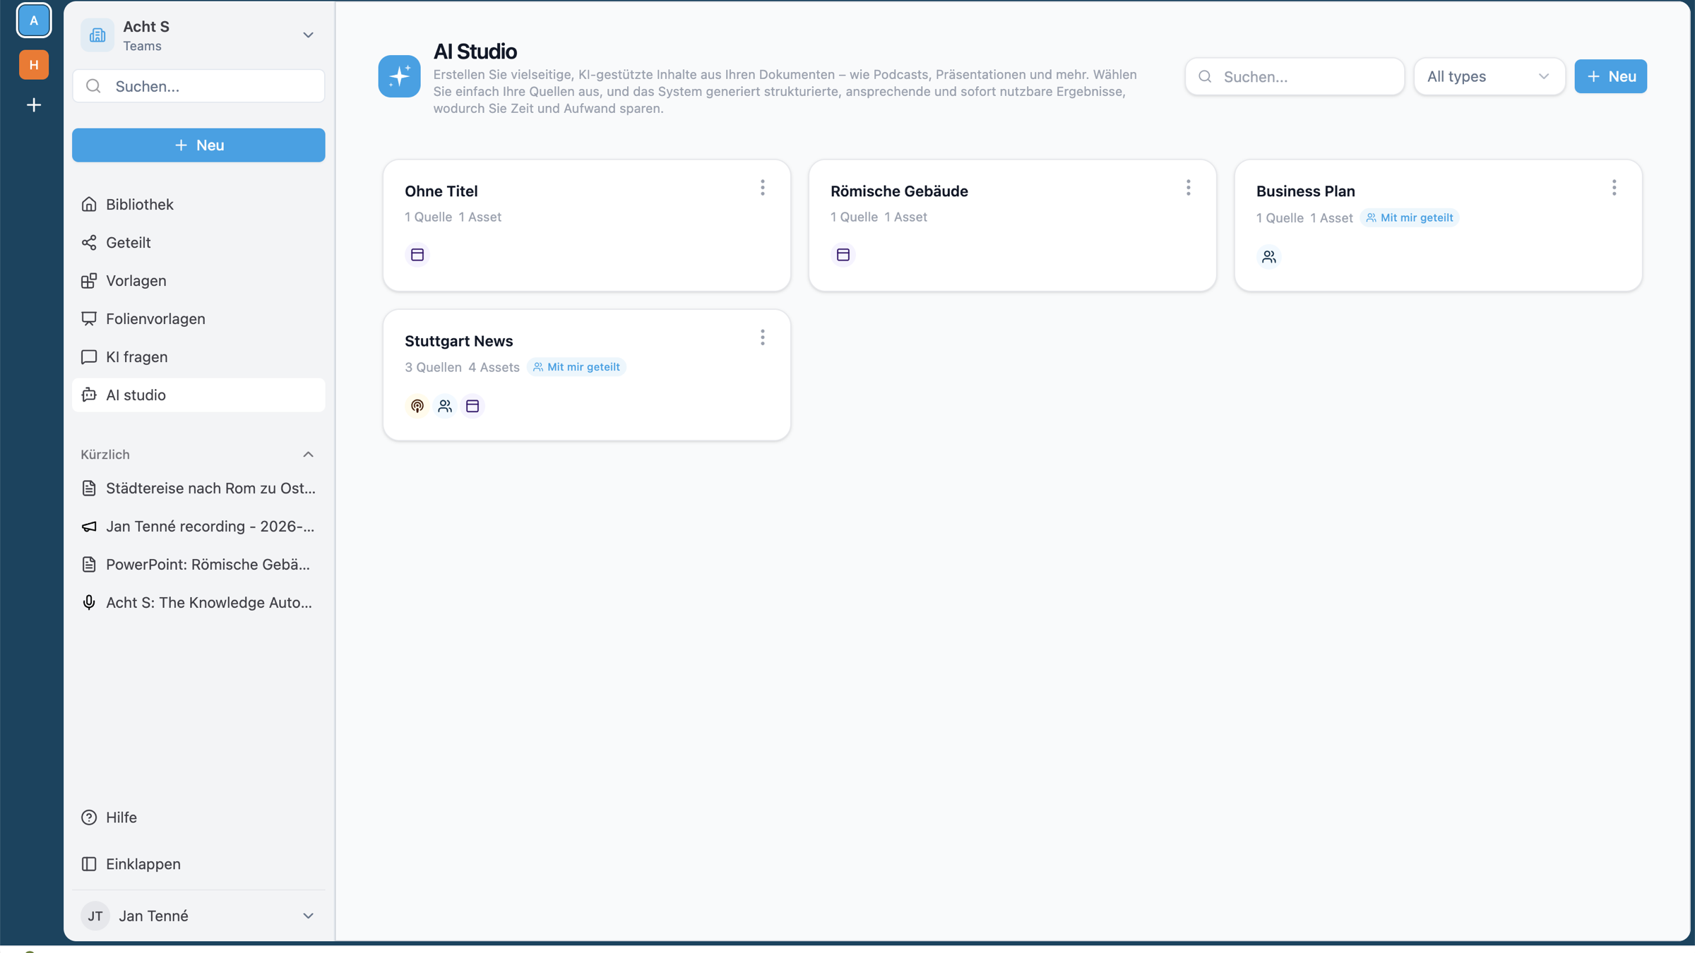
Task: Focus the AI Studio Suchen search field
Action: pyautogui.click(x=1295, y=76)
